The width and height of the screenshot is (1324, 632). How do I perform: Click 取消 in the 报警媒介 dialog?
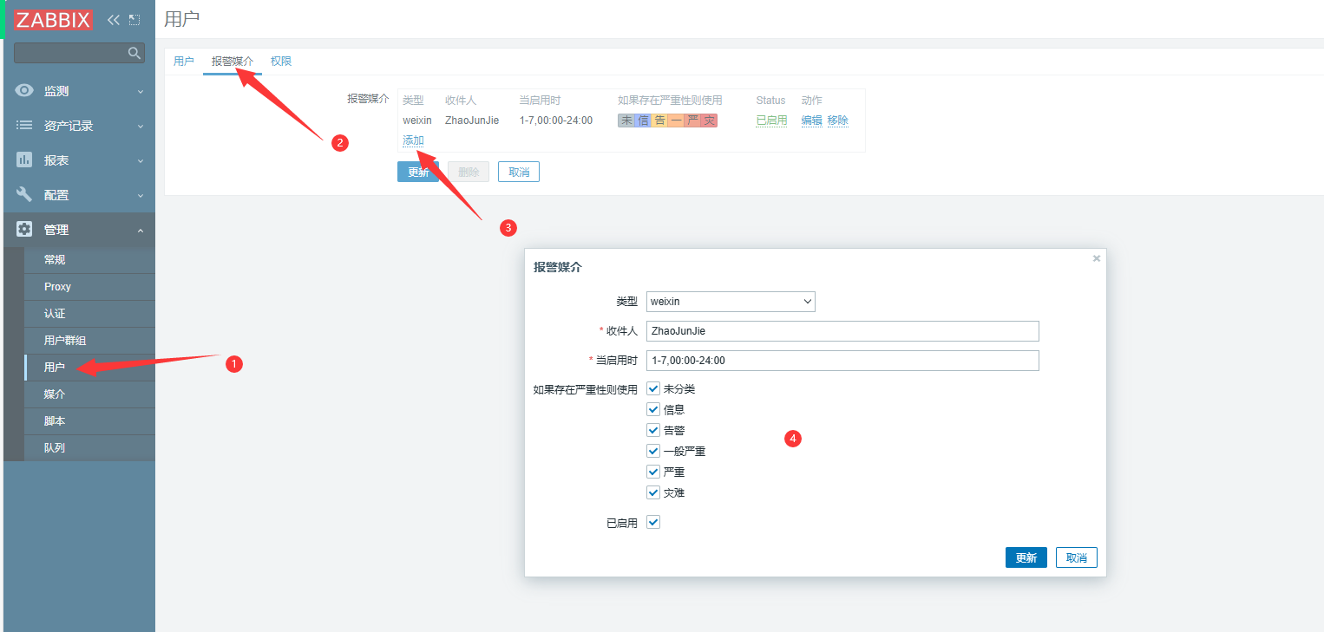click(1077, 557)
